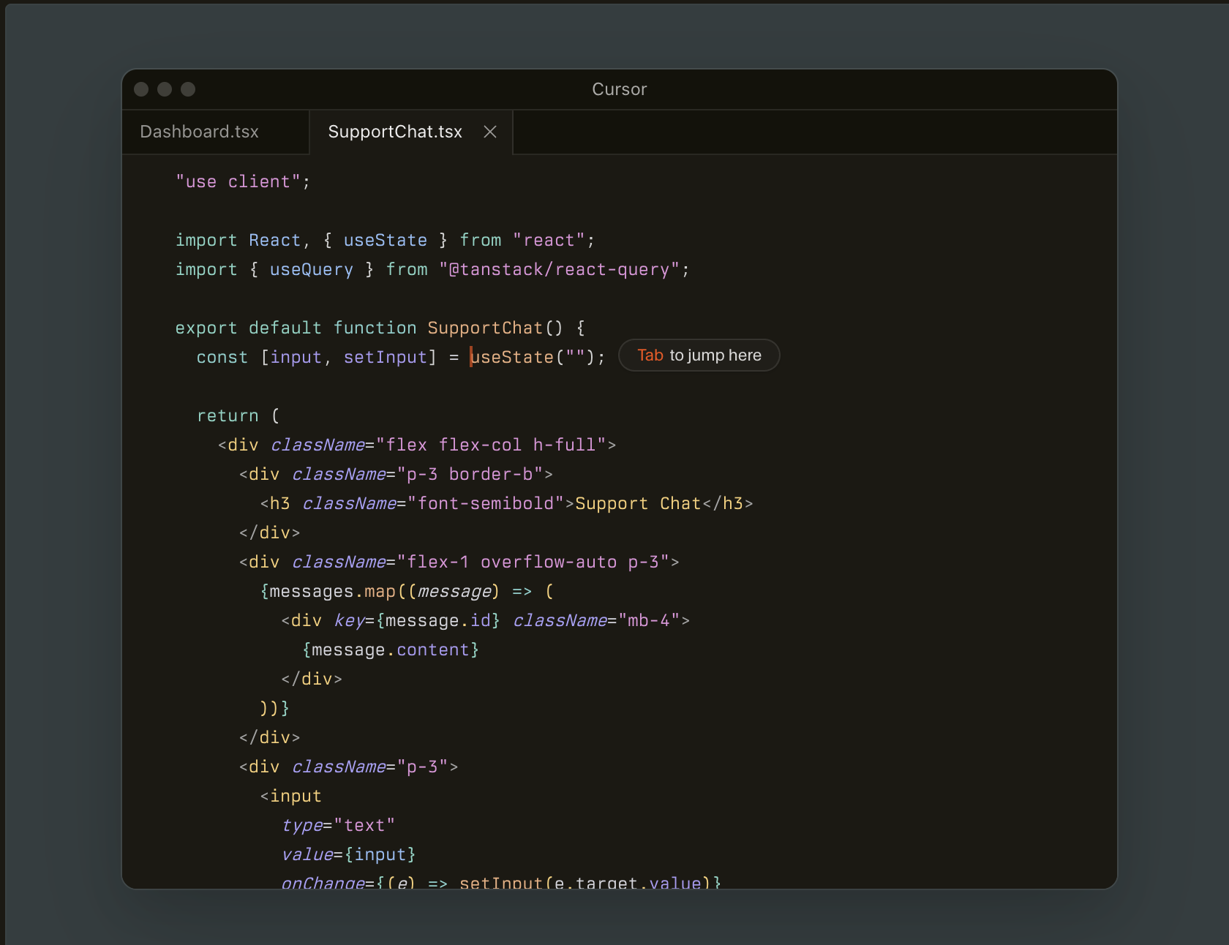This screenshot has height=945, width=1229.
Task: Click the third window control dot
Action: tap(188, 89)
